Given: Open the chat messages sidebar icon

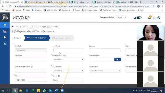Looking at the screenshot, I should coord(5,37).
